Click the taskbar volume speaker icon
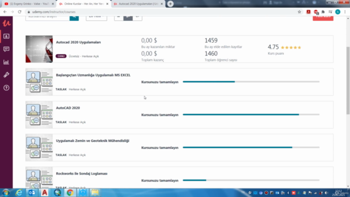 pyautogui.click(x=326, y=193)
